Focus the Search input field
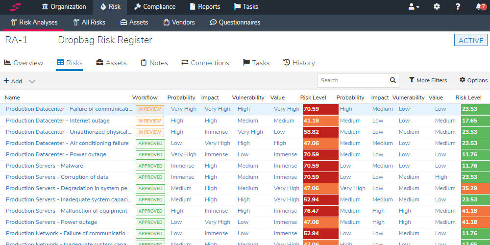The height and width of the screenshot is (245, 490). click(x=353, y=80)
